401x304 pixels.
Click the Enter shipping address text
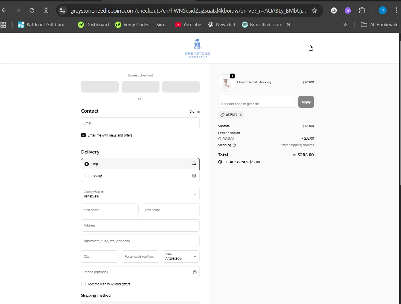[297, 145]
